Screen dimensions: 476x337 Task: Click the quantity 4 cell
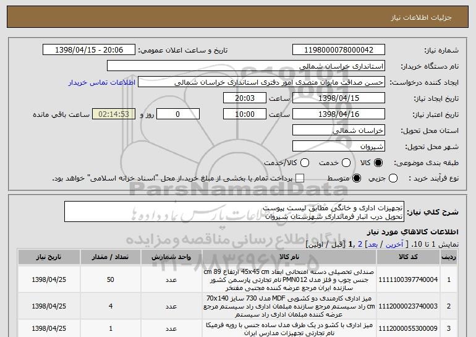(111, 306)
